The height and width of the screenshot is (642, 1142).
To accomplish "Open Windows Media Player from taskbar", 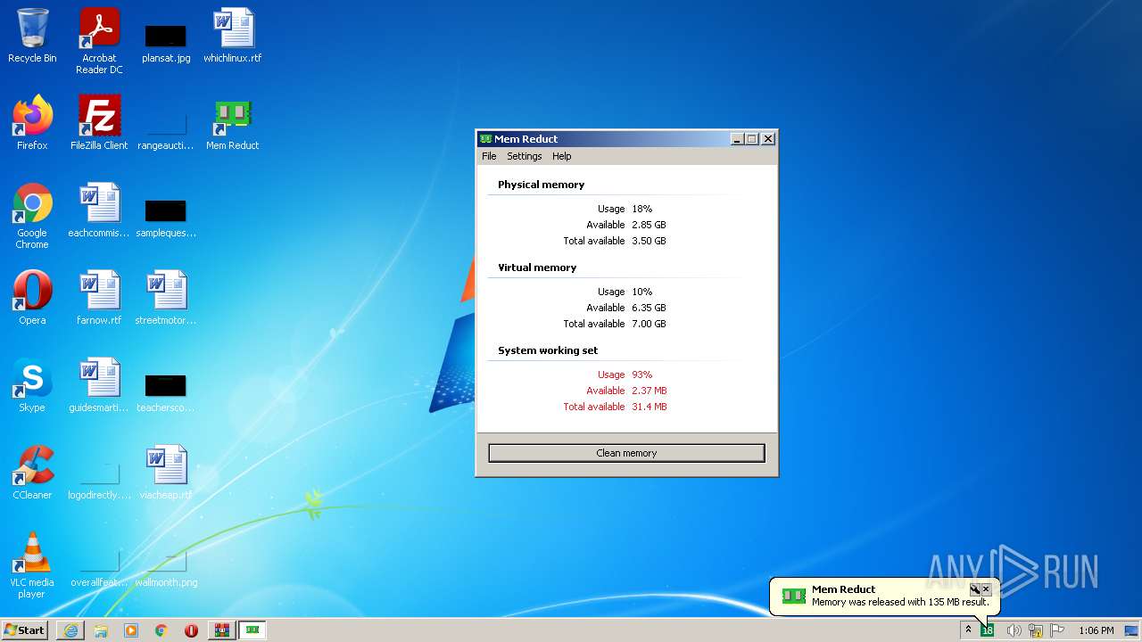I will point(131,630).
